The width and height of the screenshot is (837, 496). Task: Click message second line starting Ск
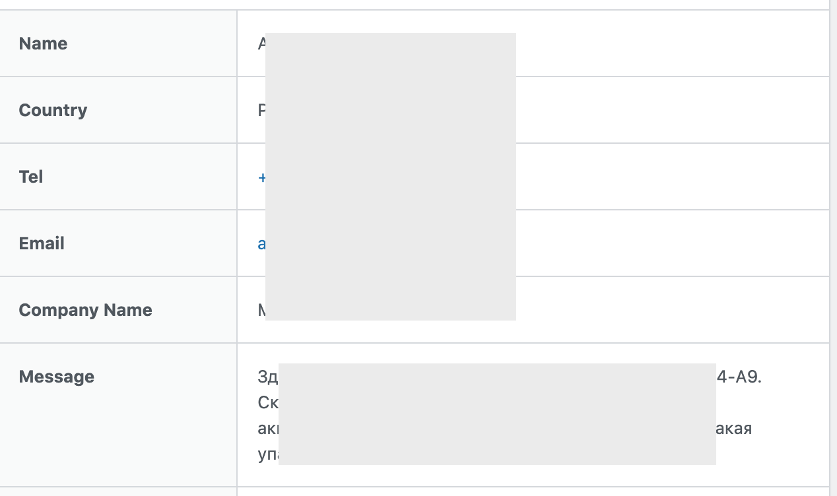pos(267,402)
